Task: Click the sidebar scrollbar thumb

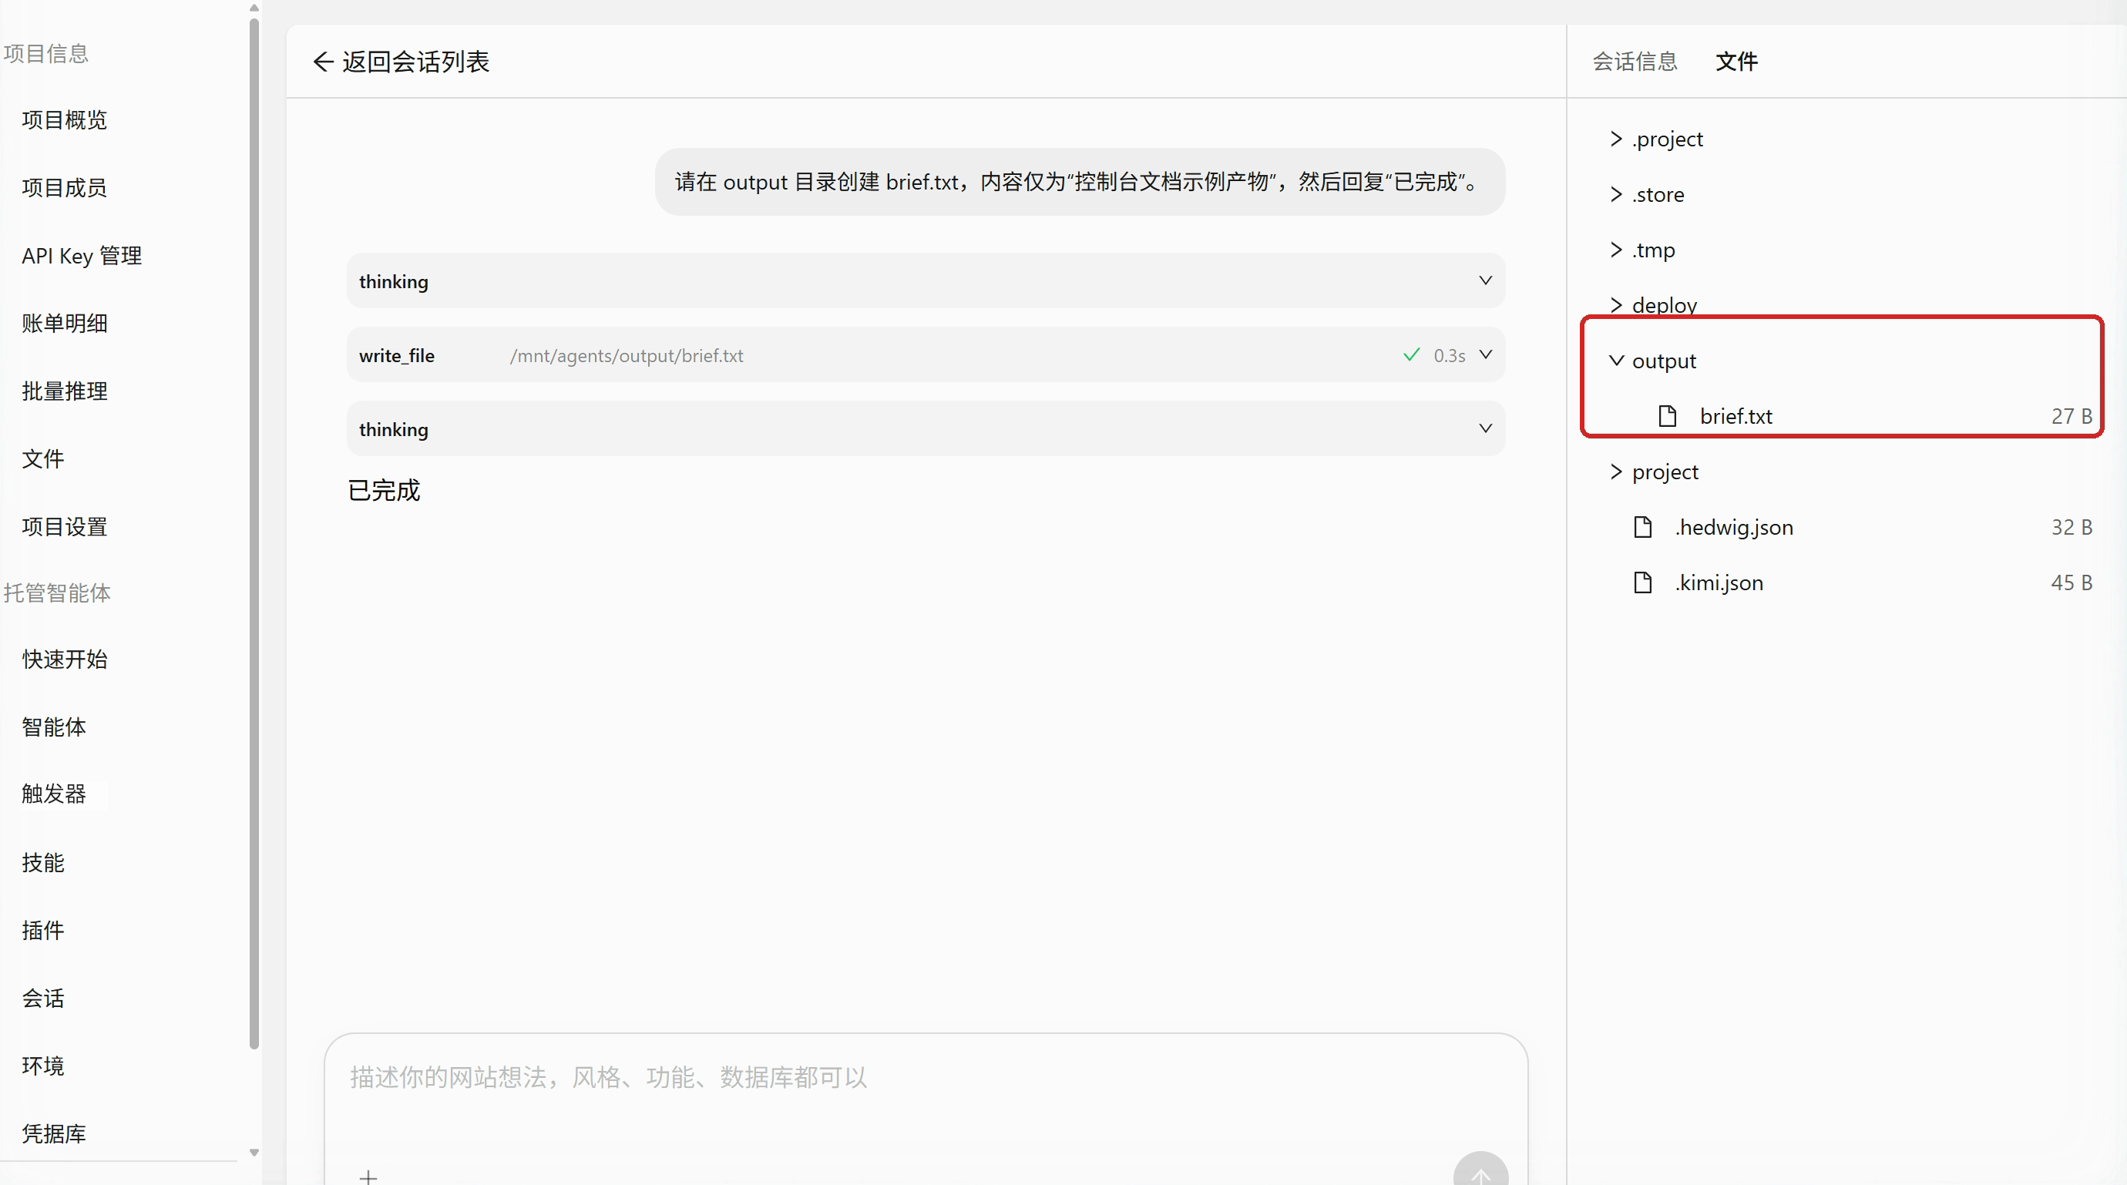Action: (x=254, y=533)
